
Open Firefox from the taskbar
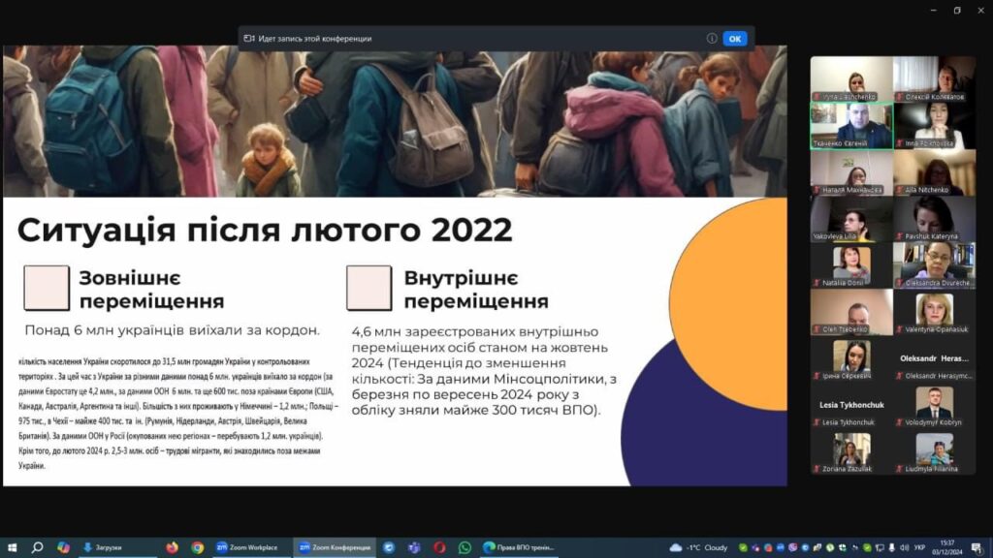172,547
